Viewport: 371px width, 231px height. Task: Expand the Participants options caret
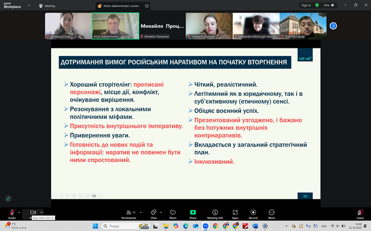pos(140,211)
